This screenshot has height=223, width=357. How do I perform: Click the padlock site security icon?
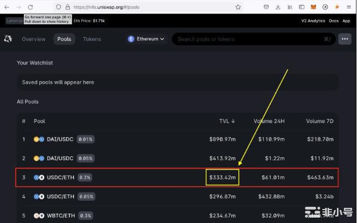(67, 7)
